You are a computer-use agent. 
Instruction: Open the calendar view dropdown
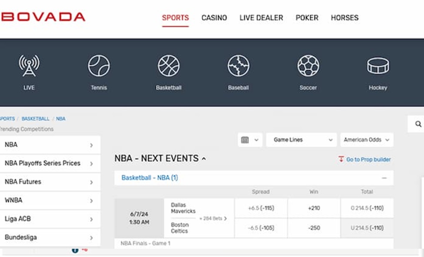tap(250, 140)
